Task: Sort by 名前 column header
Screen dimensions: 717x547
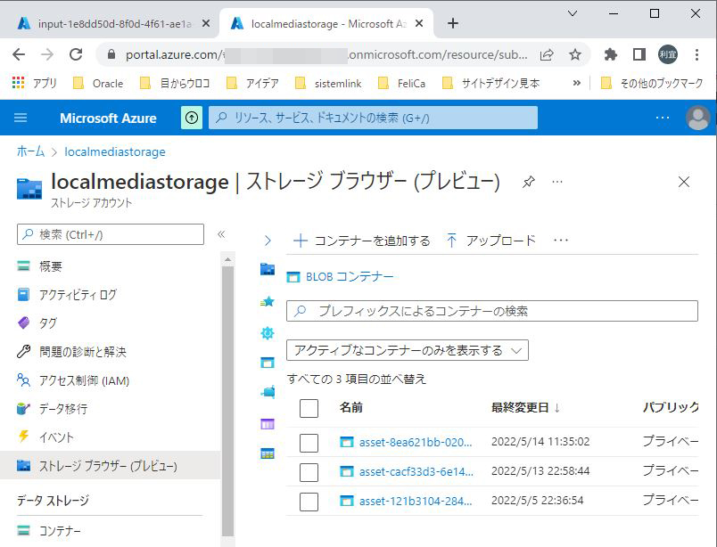Action: point(351,408)
